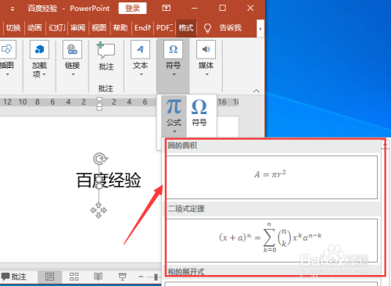391x286 pixels.
Task: Open the 媒体 media icon
Action: coord(206,49)
